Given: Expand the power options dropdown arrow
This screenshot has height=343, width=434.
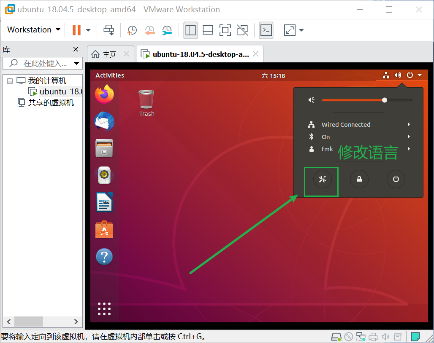Looking at the screenshot, I should (88, 30).
